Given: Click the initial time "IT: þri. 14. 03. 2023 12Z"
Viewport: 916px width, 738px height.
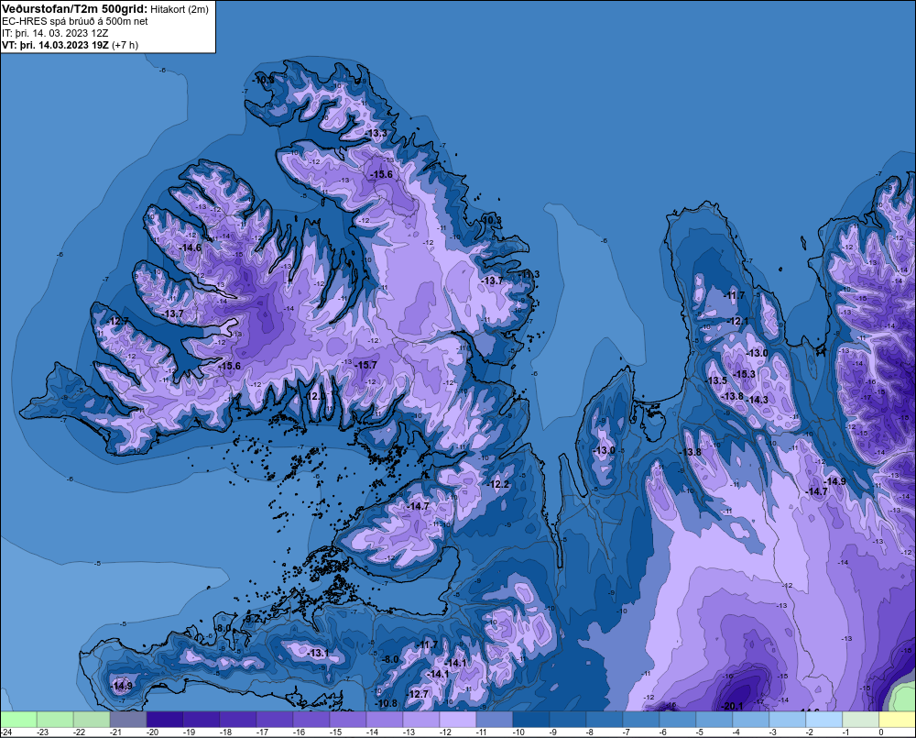Looking at the screenshot, I should (x=55, y=33).
